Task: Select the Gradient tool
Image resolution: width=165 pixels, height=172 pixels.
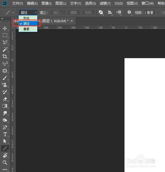Action: [5, 106]
